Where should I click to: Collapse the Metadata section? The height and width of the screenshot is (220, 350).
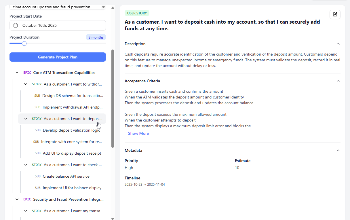(x=338, y=150)
